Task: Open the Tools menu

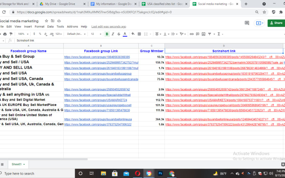Action: [60, 26]
